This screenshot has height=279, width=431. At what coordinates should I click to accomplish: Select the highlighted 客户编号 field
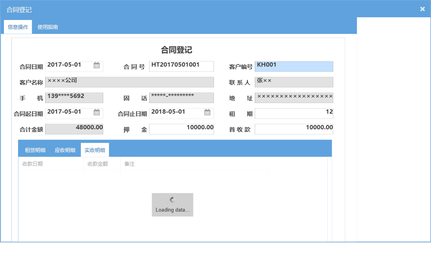(x=294, y=66)
